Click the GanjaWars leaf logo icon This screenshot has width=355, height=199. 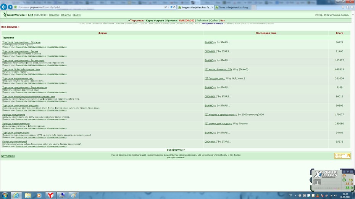click(5, 15)
